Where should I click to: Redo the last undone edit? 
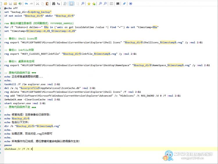31,3
